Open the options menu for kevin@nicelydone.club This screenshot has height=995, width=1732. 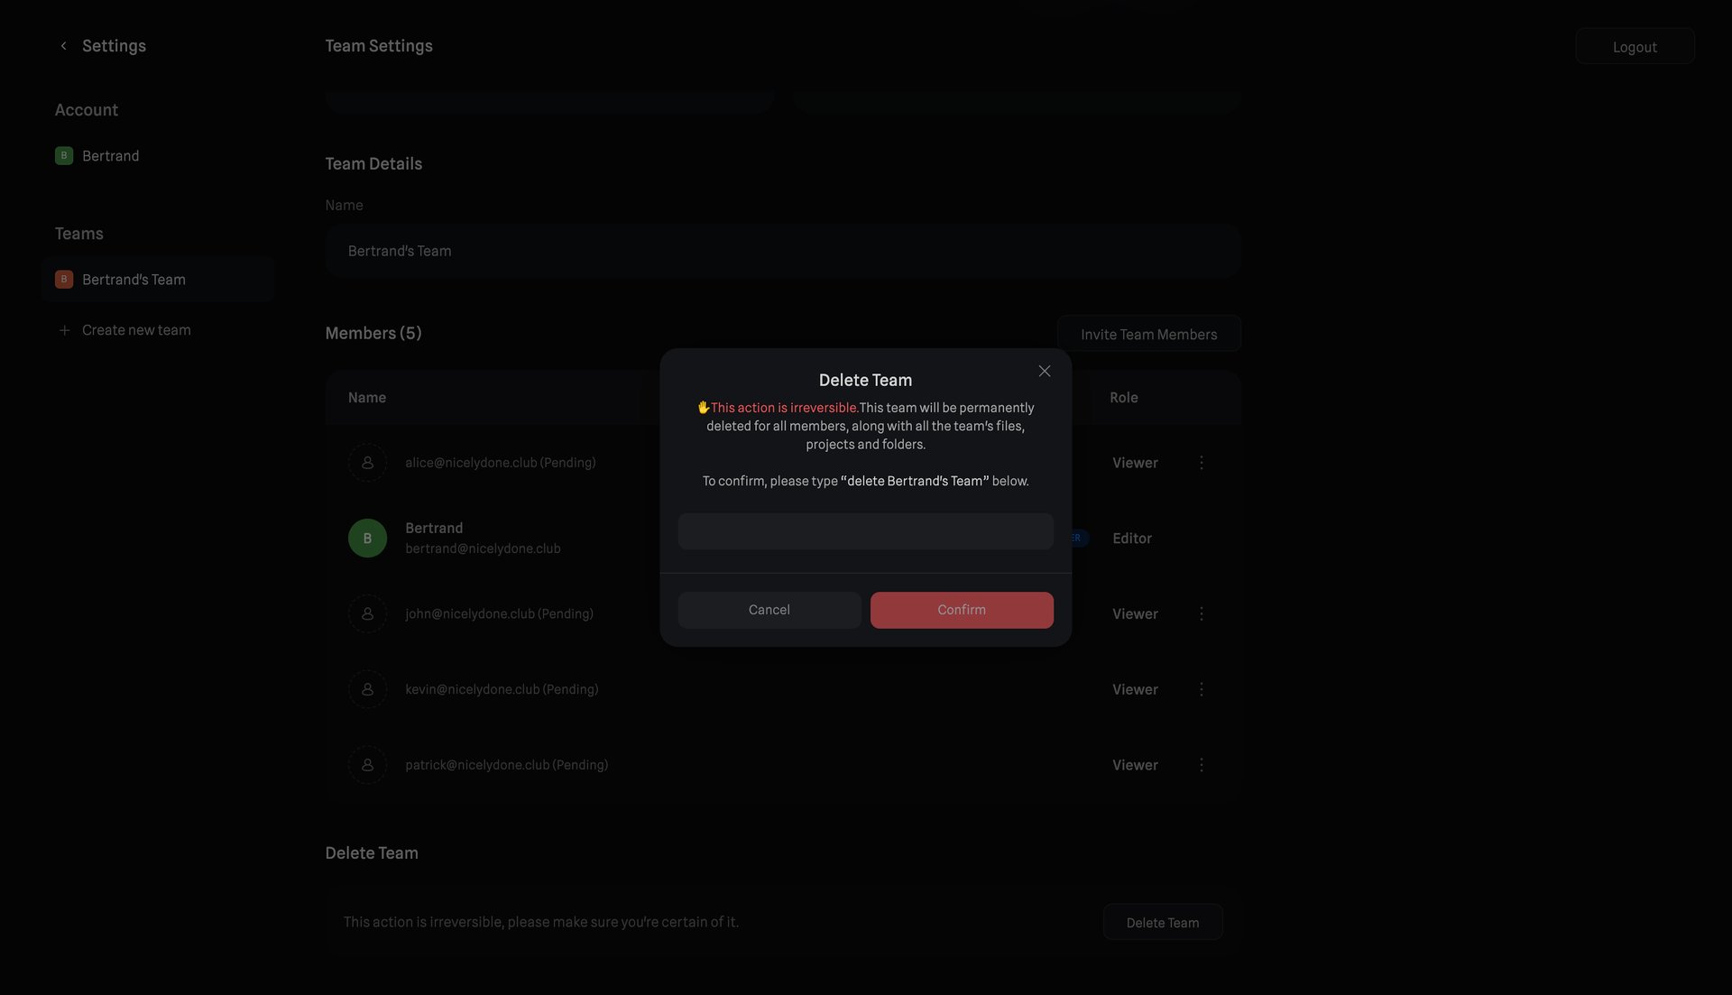pyautogui.click(x=1201, y=688)
